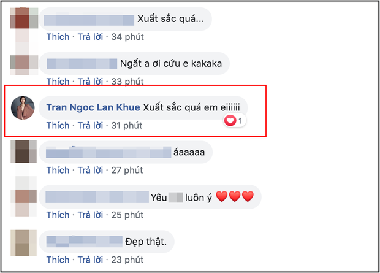Like the comment posted 31 phút ago
380x273 pixels.
[58, 126]
